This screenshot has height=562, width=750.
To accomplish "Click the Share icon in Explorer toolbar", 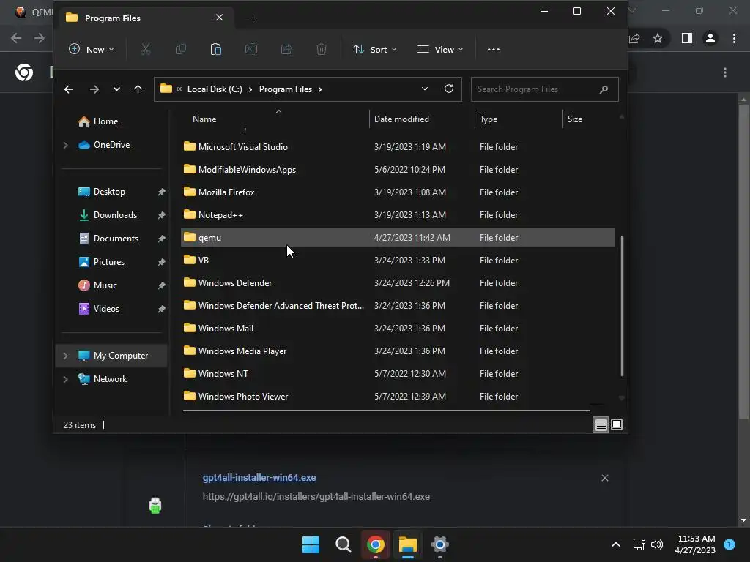I will [x=286, y=49].
